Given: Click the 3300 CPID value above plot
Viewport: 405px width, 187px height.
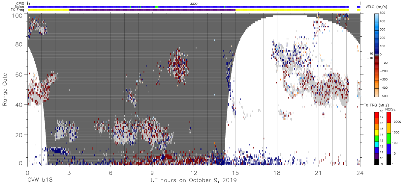Looking at the screenshot, I should [194, 4].
